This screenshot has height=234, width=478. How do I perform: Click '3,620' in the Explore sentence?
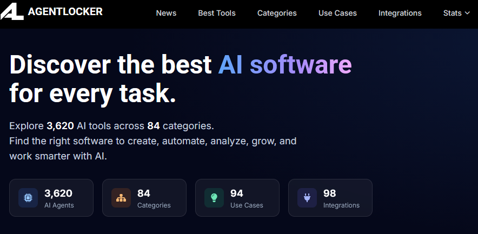click(60, 126)
